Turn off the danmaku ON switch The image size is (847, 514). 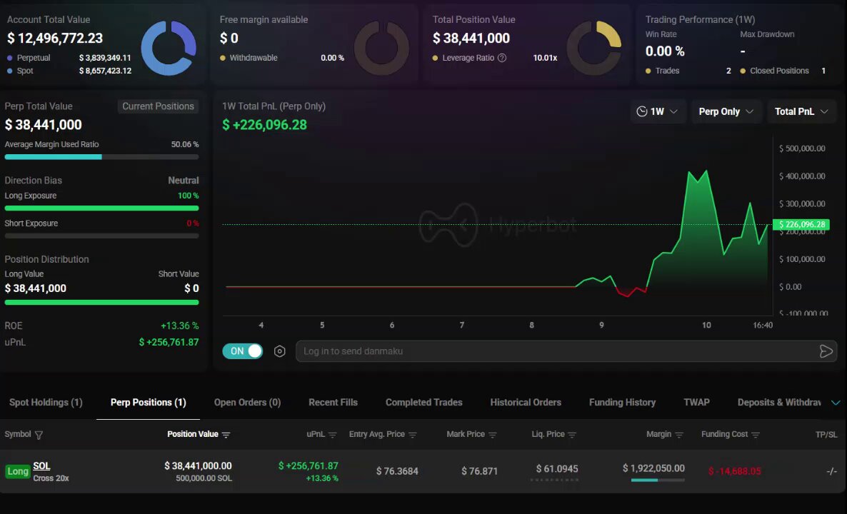coord(243,351)
